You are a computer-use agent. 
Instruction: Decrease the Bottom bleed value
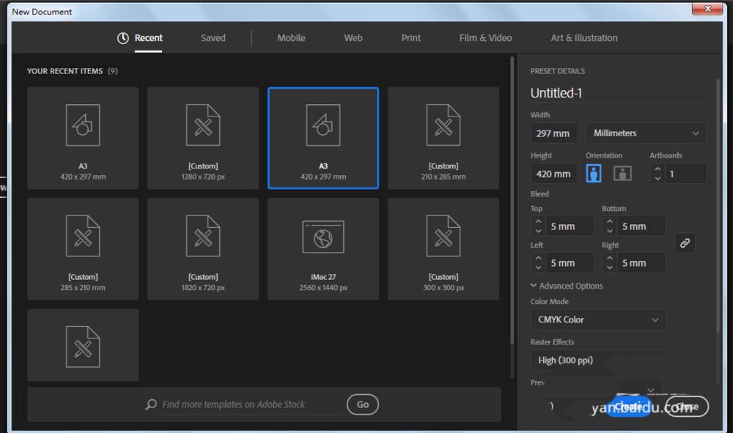[x=610, y=231]
